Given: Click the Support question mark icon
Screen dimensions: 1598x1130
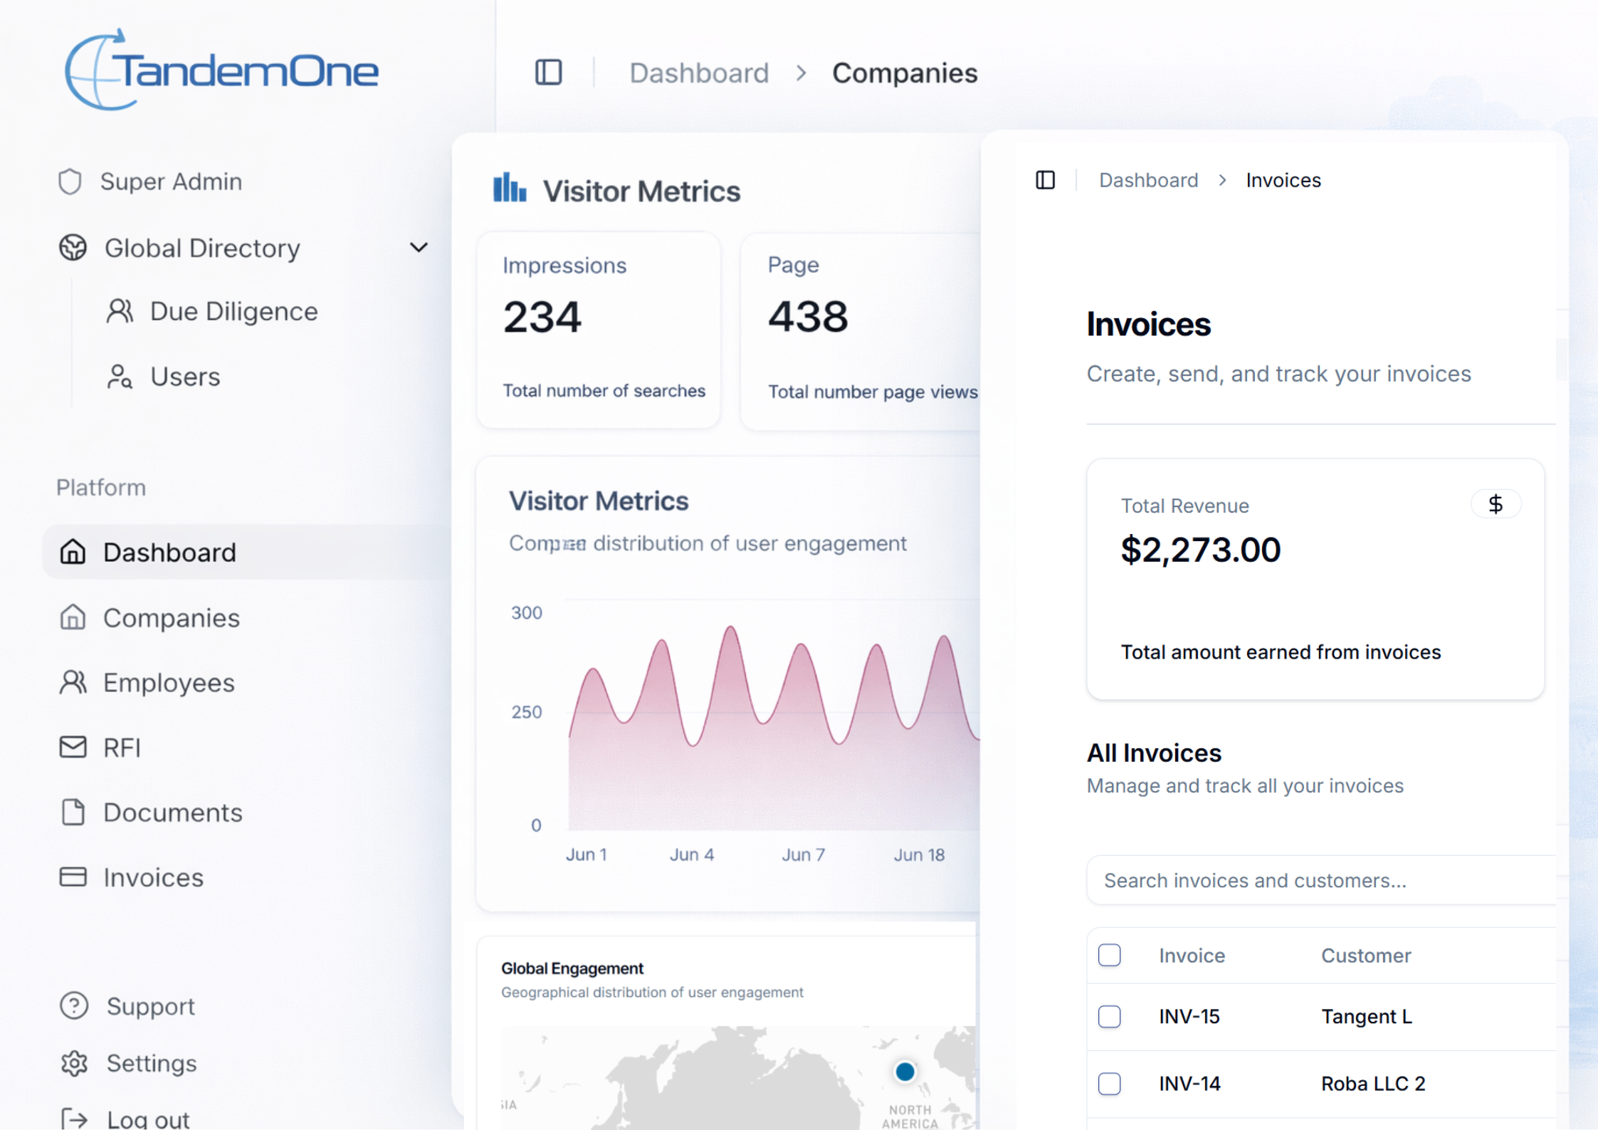Looking at the screenshot, I should (x=74, y=1005).
